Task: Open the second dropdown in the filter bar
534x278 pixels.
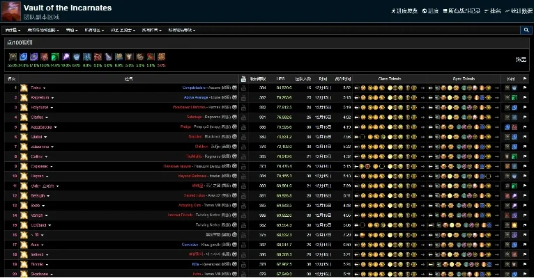Action: coord(43,30)
